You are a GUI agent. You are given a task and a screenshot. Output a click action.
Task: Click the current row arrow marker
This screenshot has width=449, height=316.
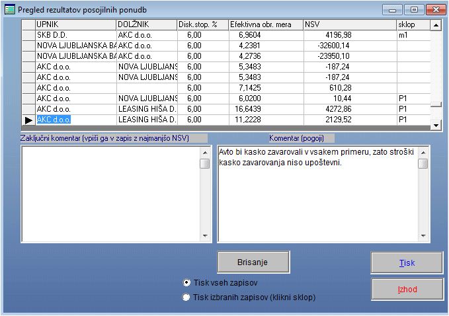[28, 120]
